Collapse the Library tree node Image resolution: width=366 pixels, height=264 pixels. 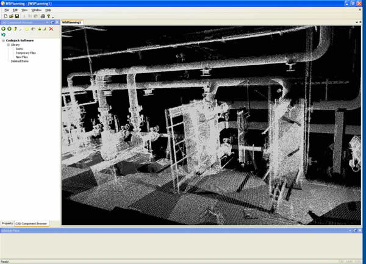[8, 45]
